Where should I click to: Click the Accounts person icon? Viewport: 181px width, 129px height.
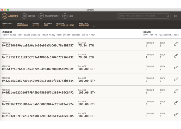coord(5,16)
